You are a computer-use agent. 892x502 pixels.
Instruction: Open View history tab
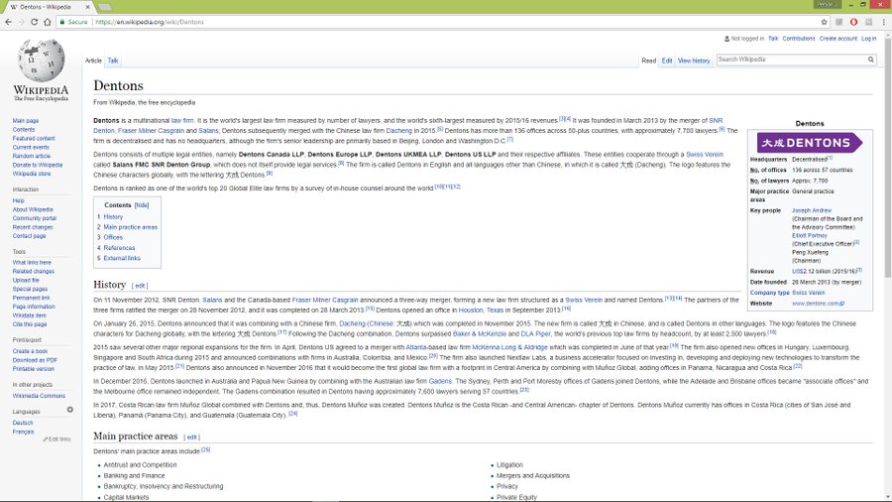point(694,61)
